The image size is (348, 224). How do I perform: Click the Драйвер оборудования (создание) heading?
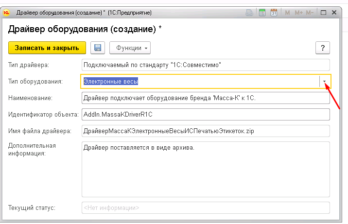pos(85,29)
